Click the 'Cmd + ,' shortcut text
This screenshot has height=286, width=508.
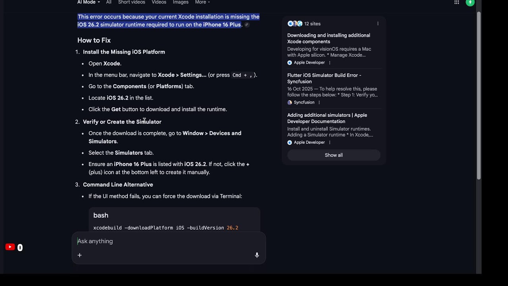[242, 75]
